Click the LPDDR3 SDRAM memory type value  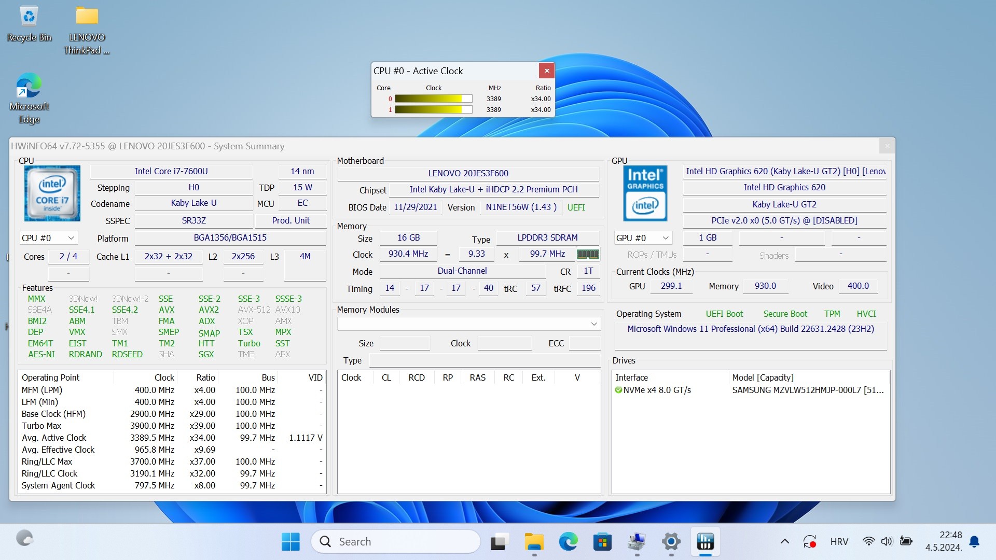pos(547,238)
